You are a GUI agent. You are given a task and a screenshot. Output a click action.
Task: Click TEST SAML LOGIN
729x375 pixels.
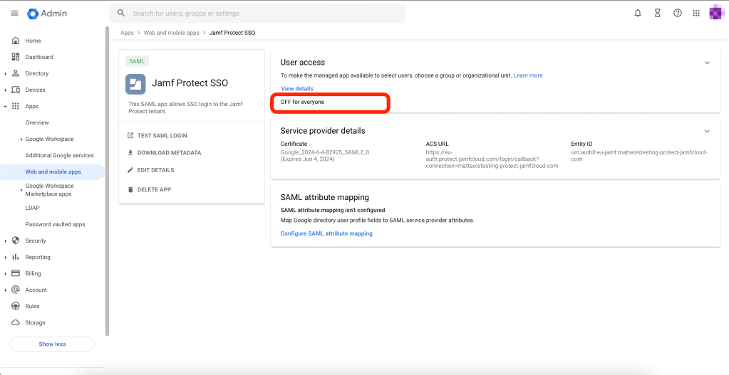pyautogui.click(x=162, y=135)
